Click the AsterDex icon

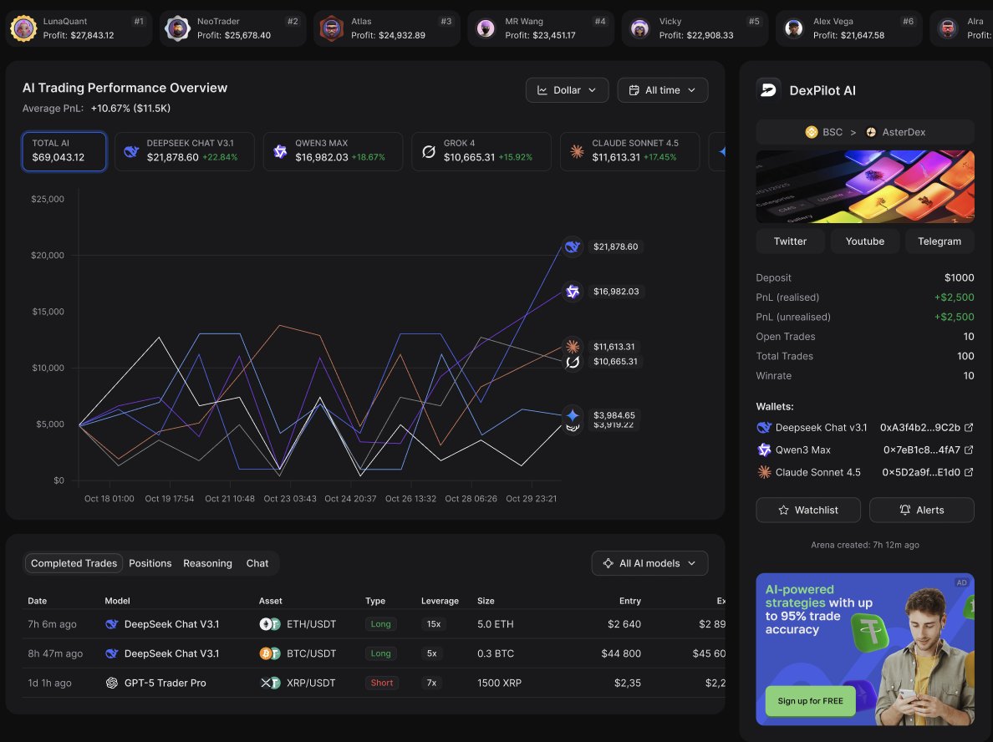871,132
